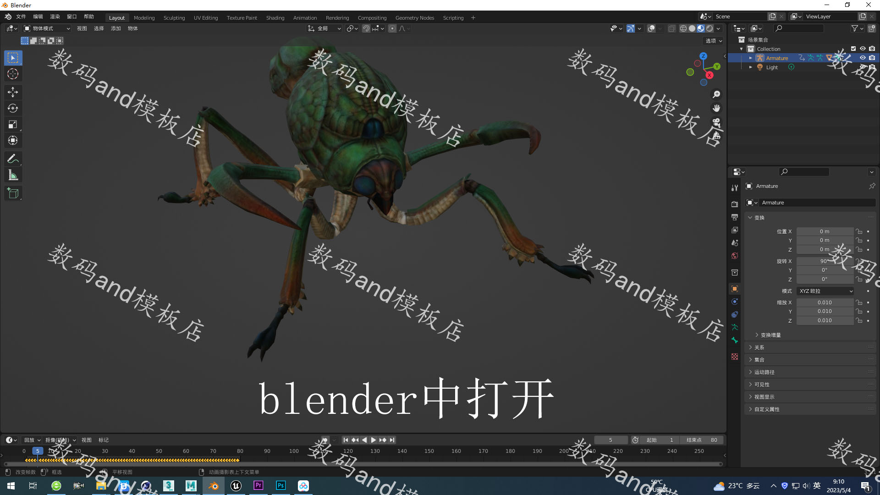Disable Armature in renders camera icon

872,58
